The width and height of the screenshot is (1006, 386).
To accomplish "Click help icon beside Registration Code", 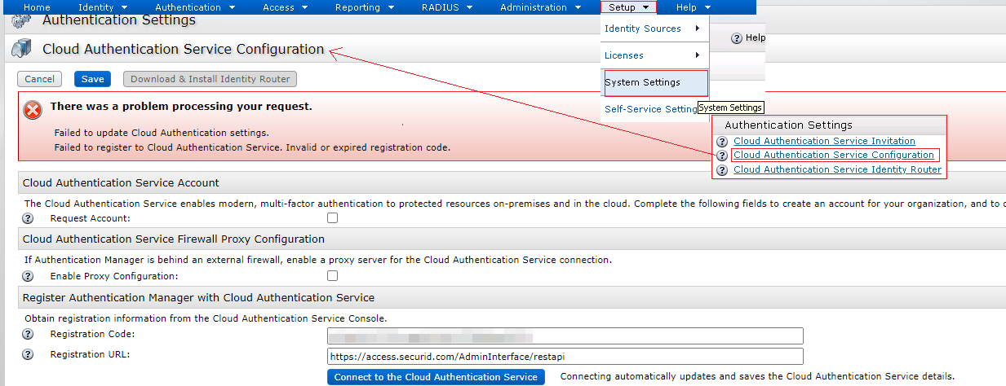I will pyautogui.click(x=28, y=334).
